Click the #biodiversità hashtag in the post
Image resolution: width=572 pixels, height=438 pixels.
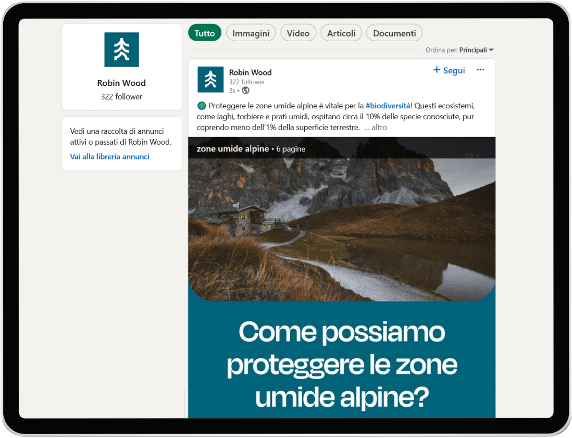[388, 106]
